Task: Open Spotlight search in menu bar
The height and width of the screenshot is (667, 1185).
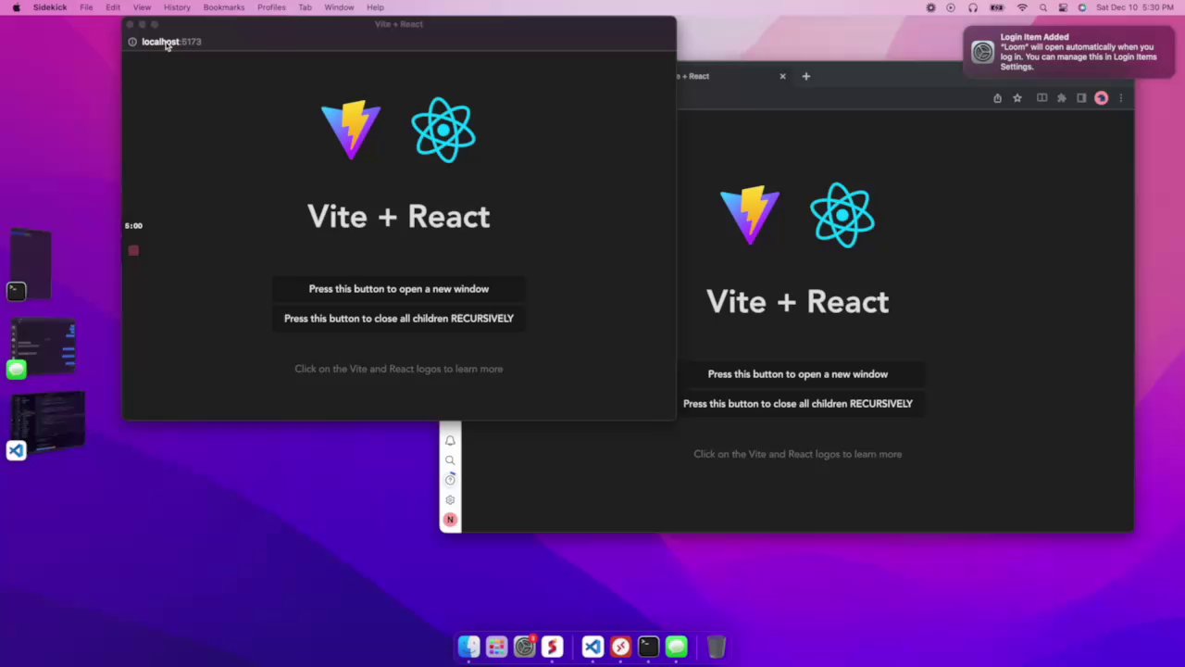Action: pyautogui.click(x=1043, y=7)
